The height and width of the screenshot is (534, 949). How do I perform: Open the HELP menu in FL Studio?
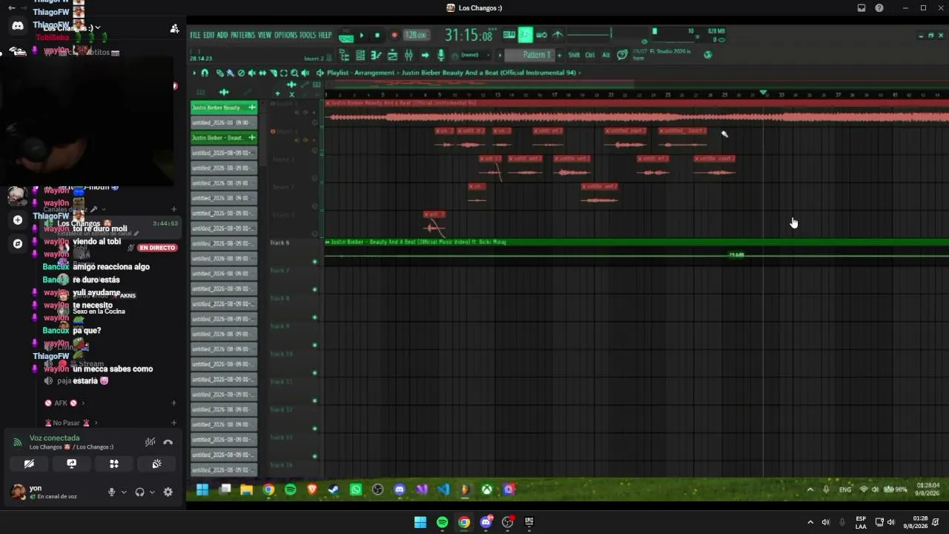click(325, 35)
